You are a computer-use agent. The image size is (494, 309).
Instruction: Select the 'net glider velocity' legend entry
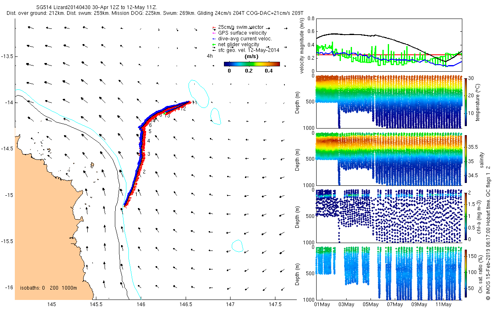[x=238, y=44]
